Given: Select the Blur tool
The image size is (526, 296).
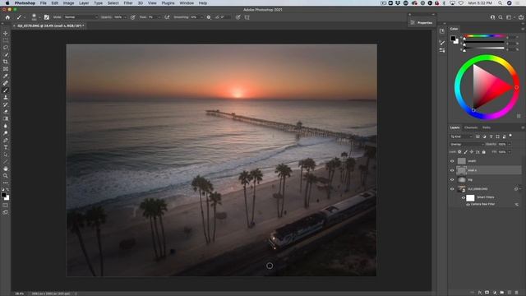Looking at the screenshot, I should pos(6,126).
